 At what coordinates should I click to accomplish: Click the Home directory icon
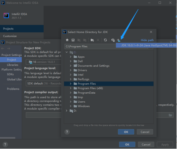[x=67, y=40]
